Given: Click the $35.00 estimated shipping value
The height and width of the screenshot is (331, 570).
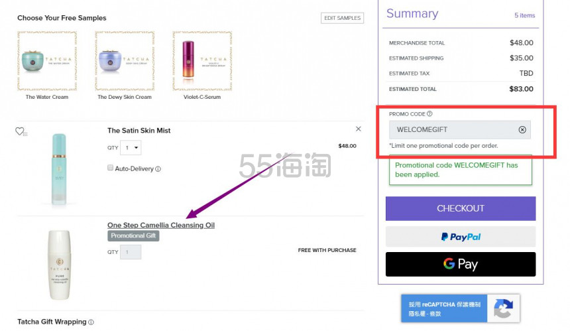Looking at the screenshot, I should [x=522, y=58].
